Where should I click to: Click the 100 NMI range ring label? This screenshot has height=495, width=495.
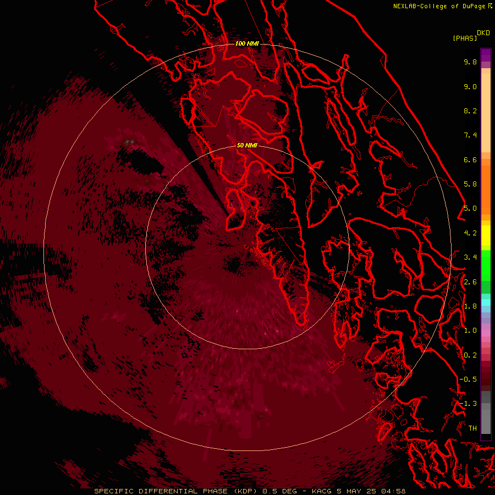(247, 43)
